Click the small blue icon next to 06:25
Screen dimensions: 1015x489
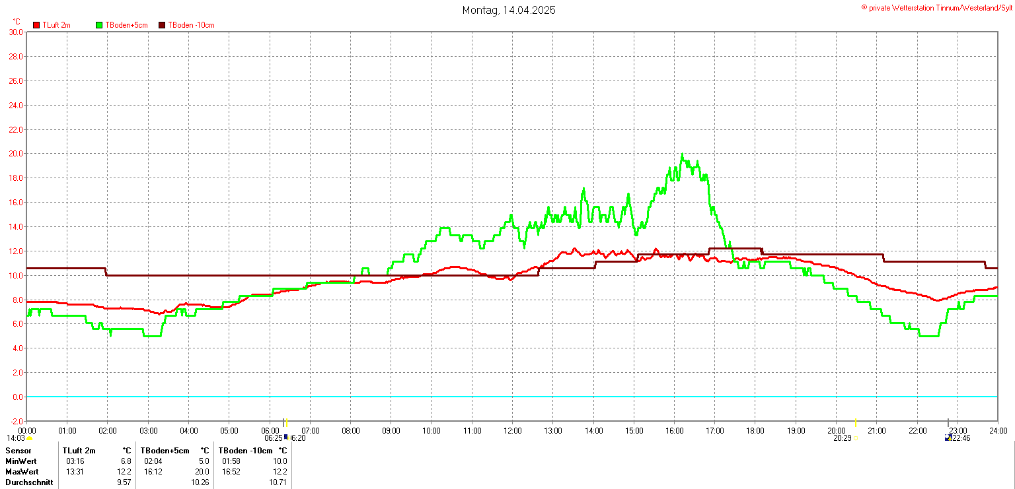(285, 438)
